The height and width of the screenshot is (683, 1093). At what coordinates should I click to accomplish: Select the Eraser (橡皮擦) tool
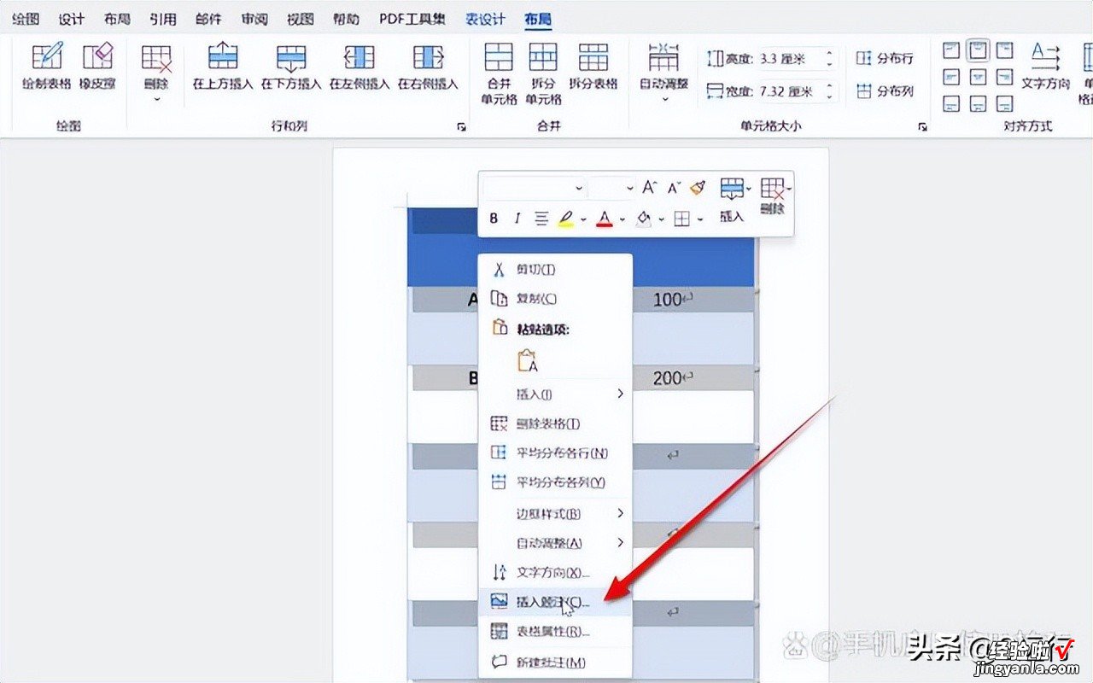98,67
